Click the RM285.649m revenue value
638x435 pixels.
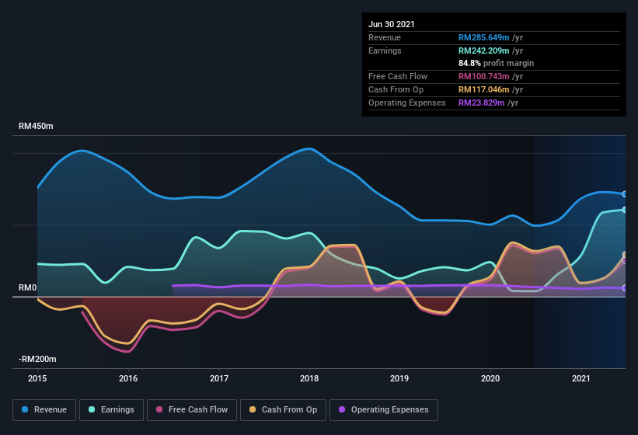[483, 37]
